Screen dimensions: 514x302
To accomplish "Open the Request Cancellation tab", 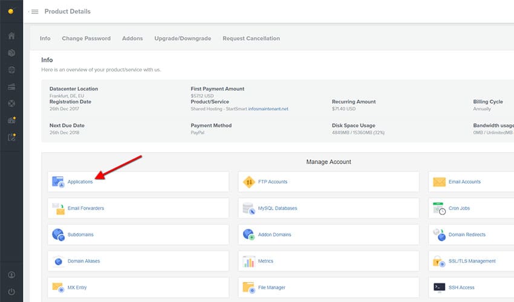I will click(251, 38).
